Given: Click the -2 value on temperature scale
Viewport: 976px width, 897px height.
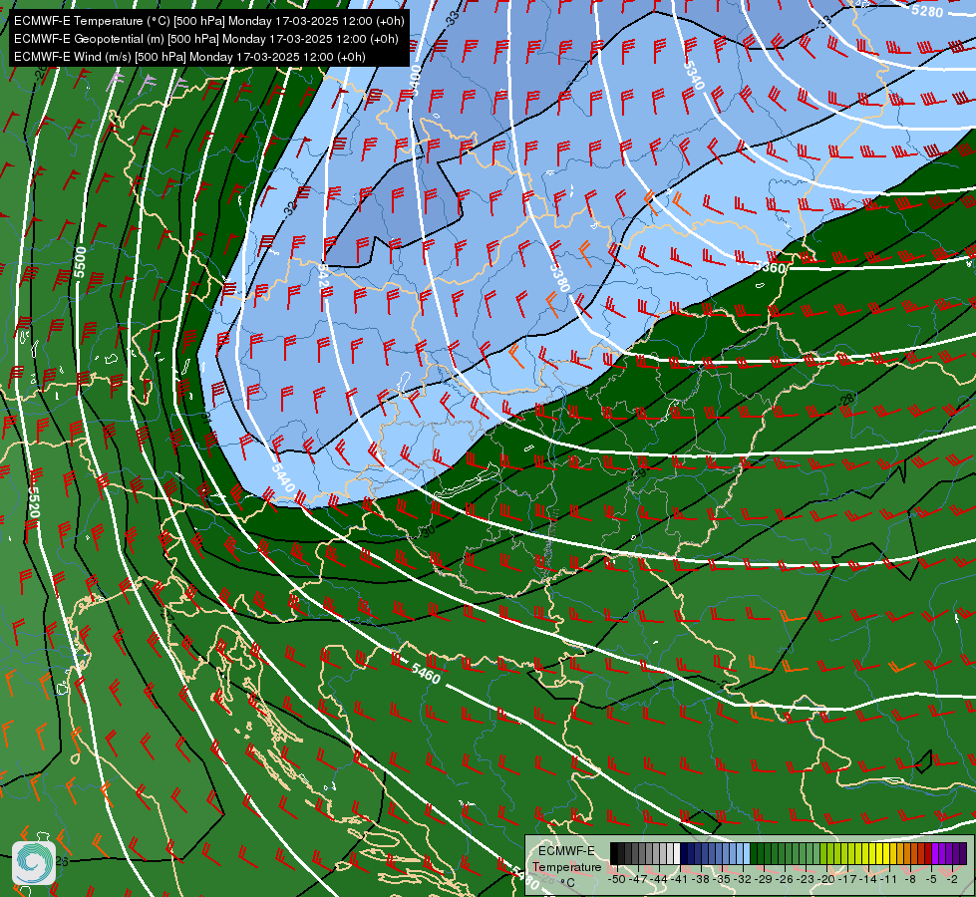Looking at the screenshot, I should (x=952, y=879).
